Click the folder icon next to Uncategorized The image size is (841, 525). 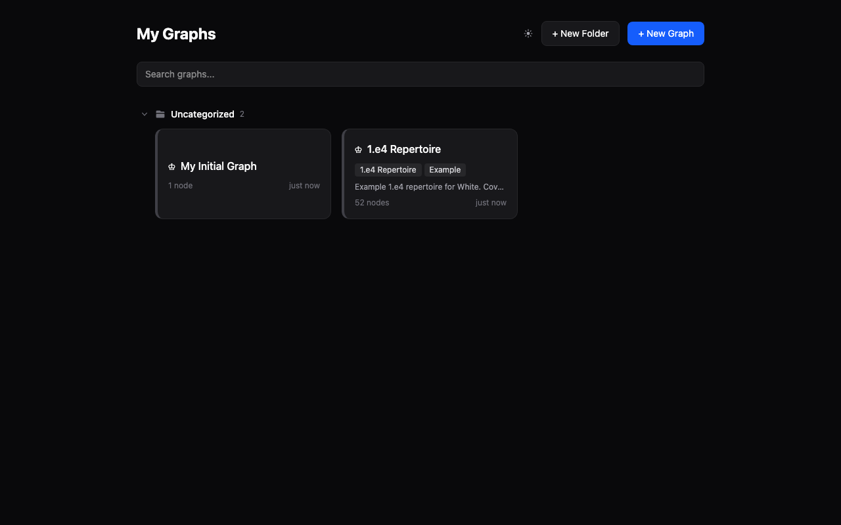pyautogui.click(x=160, y=114)
